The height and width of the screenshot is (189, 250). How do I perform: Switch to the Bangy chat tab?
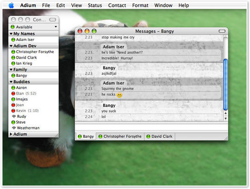pos(86,136)
